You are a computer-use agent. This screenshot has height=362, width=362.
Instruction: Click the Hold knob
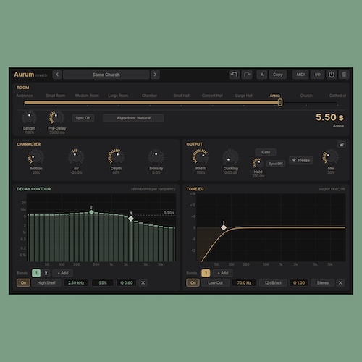coord(258,163)
